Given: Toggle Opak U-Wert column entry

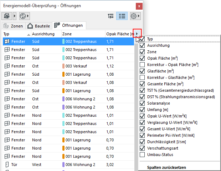Looking at the screenshot, I should point(179,116).
